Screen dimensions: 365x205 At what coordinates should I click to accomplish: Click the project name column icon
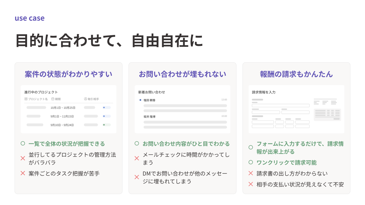pos(26,99)
